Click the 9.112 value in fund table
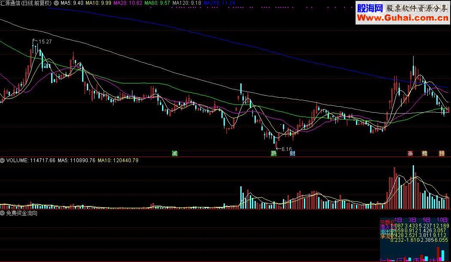The height and width of the screenshot is (262, 451). 440,235
